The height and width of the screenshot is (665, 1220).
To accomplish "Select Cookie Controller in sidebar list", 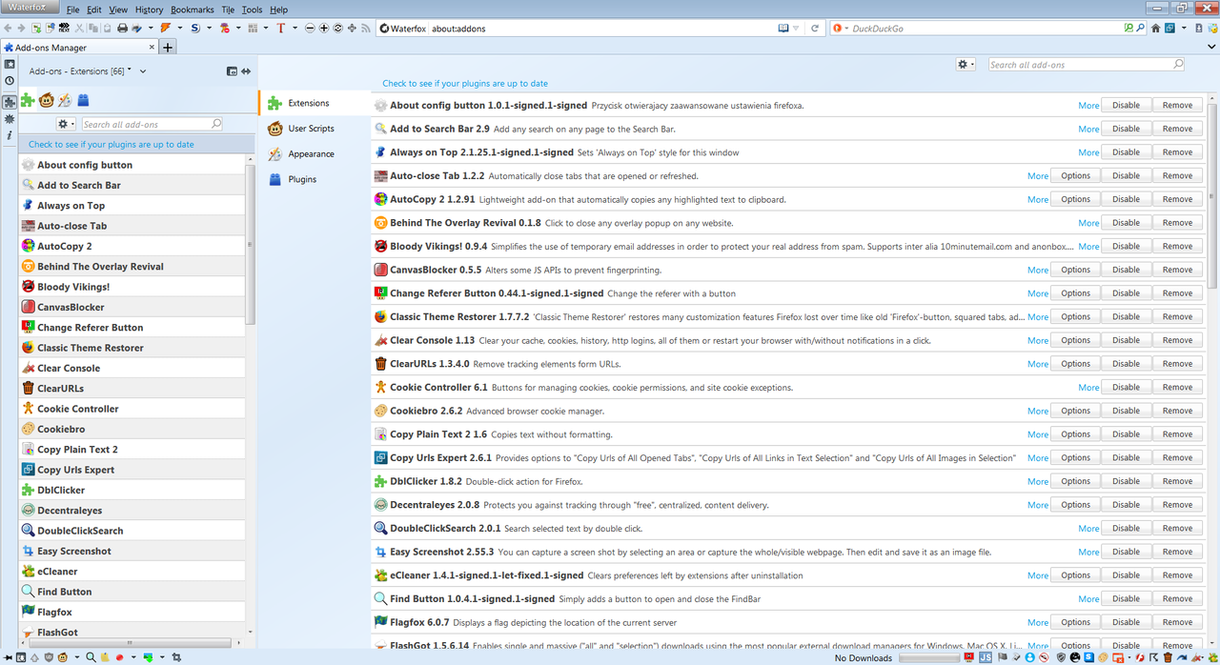I will pyautogui.click(x=132, y=409).
